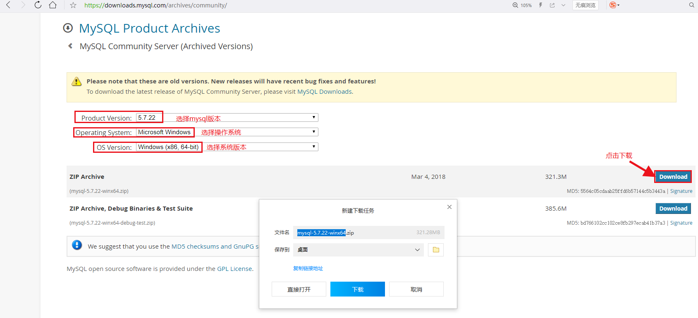Click the 取消 cancel button
This screenshot has width=698, height=318.
416,289
